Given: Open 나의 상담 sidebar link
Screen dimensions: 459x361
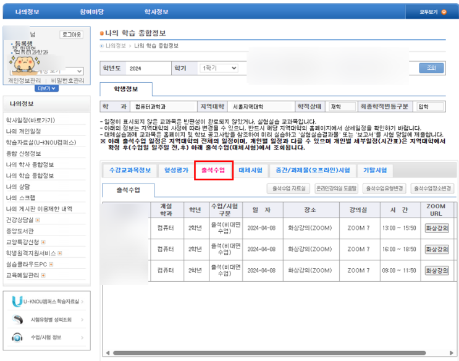Looking at the screenshot, I should point(18,187).
